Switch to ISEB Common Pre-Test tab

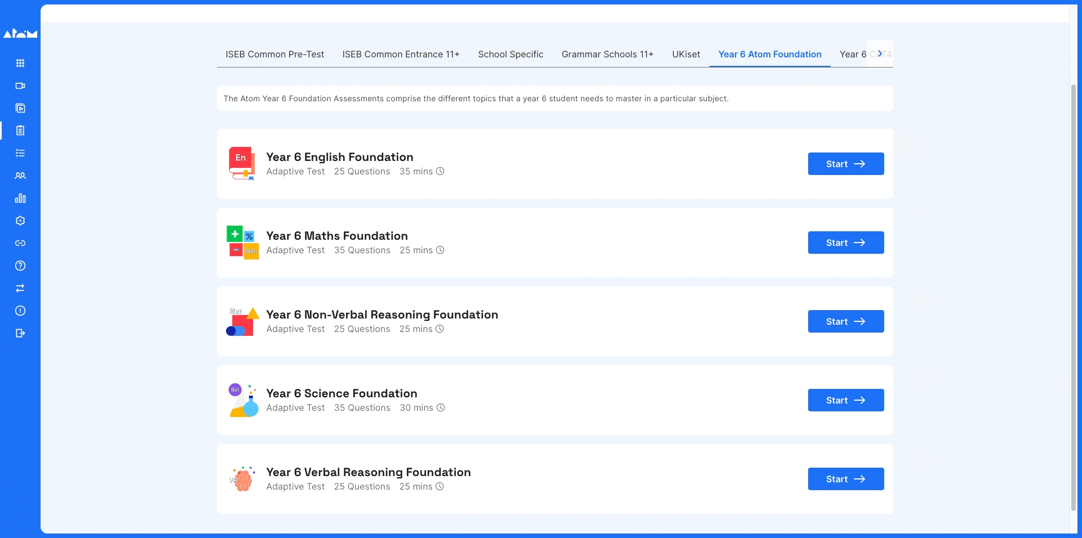pyautogui.click(x=275, y=54)
